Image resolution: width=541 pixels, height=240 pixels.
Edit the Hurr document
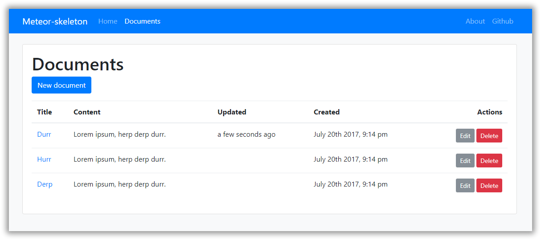[x=465, y=161]
